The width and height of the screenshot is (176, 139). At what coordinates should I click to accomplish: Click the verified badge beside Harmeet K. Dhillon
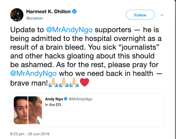pos(74,12)
